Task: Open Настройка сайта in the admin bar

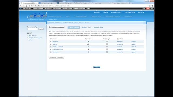Action: pos(48,8)
